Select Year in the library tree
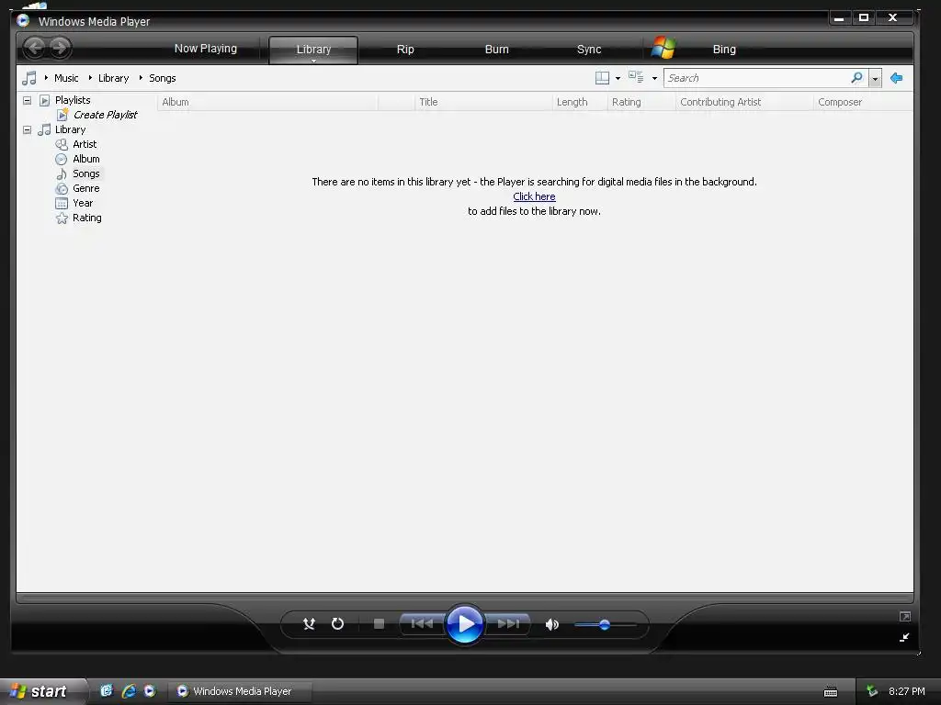This screenshot has width=941, height=705. coord(83,203)
